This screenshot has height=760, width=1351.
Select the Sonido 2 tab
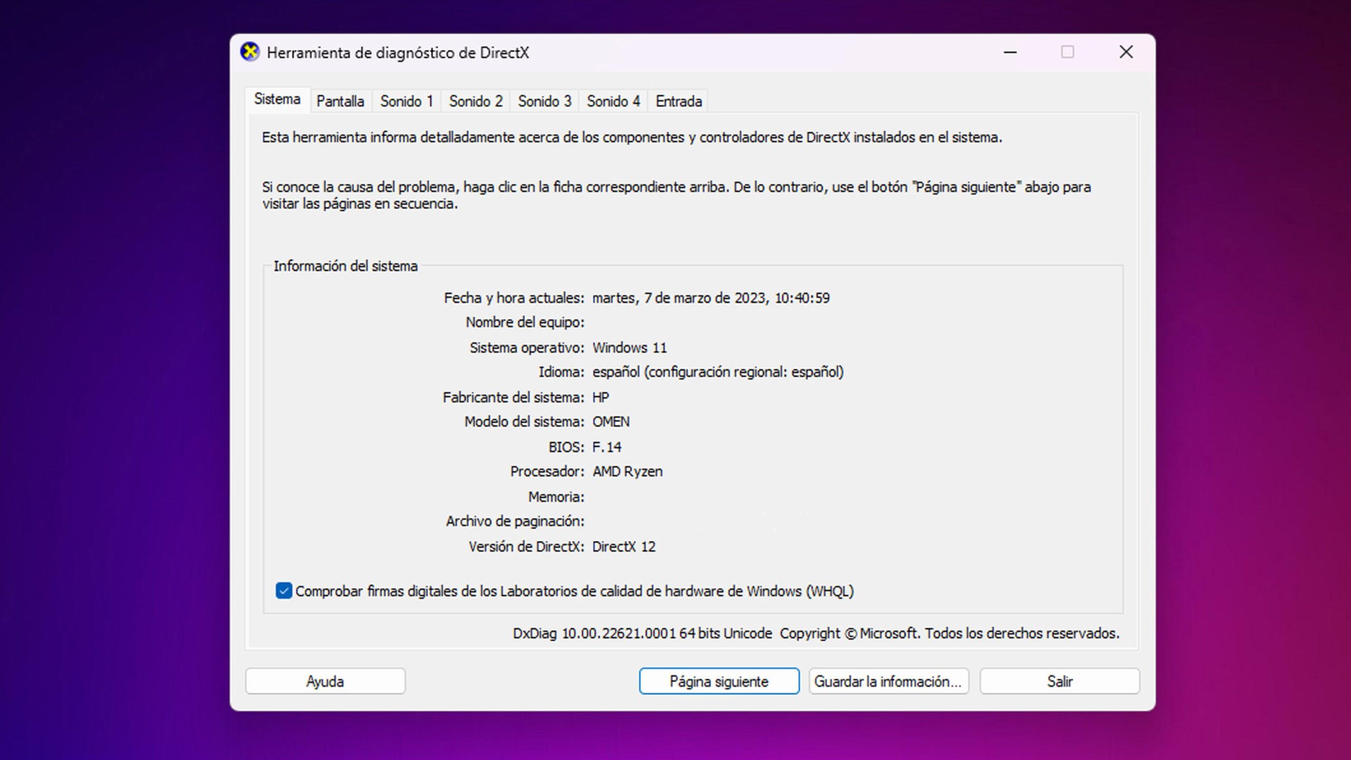click(x=475, y=101)
